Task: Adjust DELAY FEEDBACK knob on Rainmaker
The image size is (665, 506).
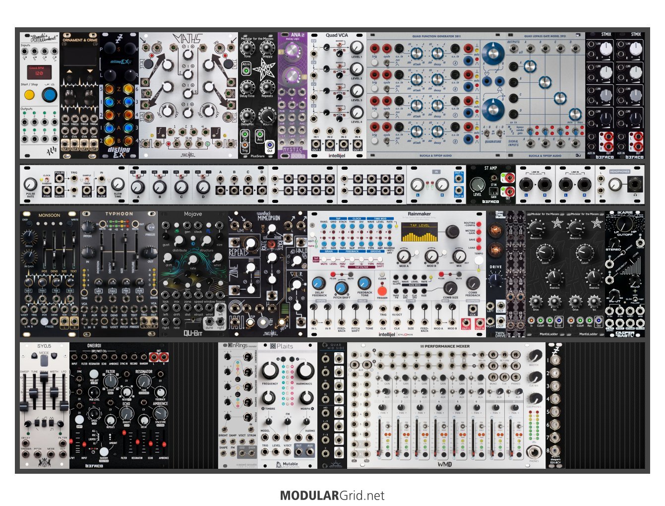Action: click(x=319, y=284)
